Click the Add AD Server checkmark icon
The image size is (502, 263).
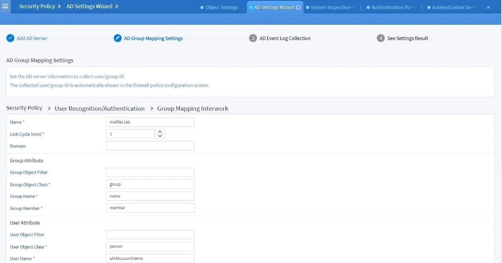click(10, 38)
